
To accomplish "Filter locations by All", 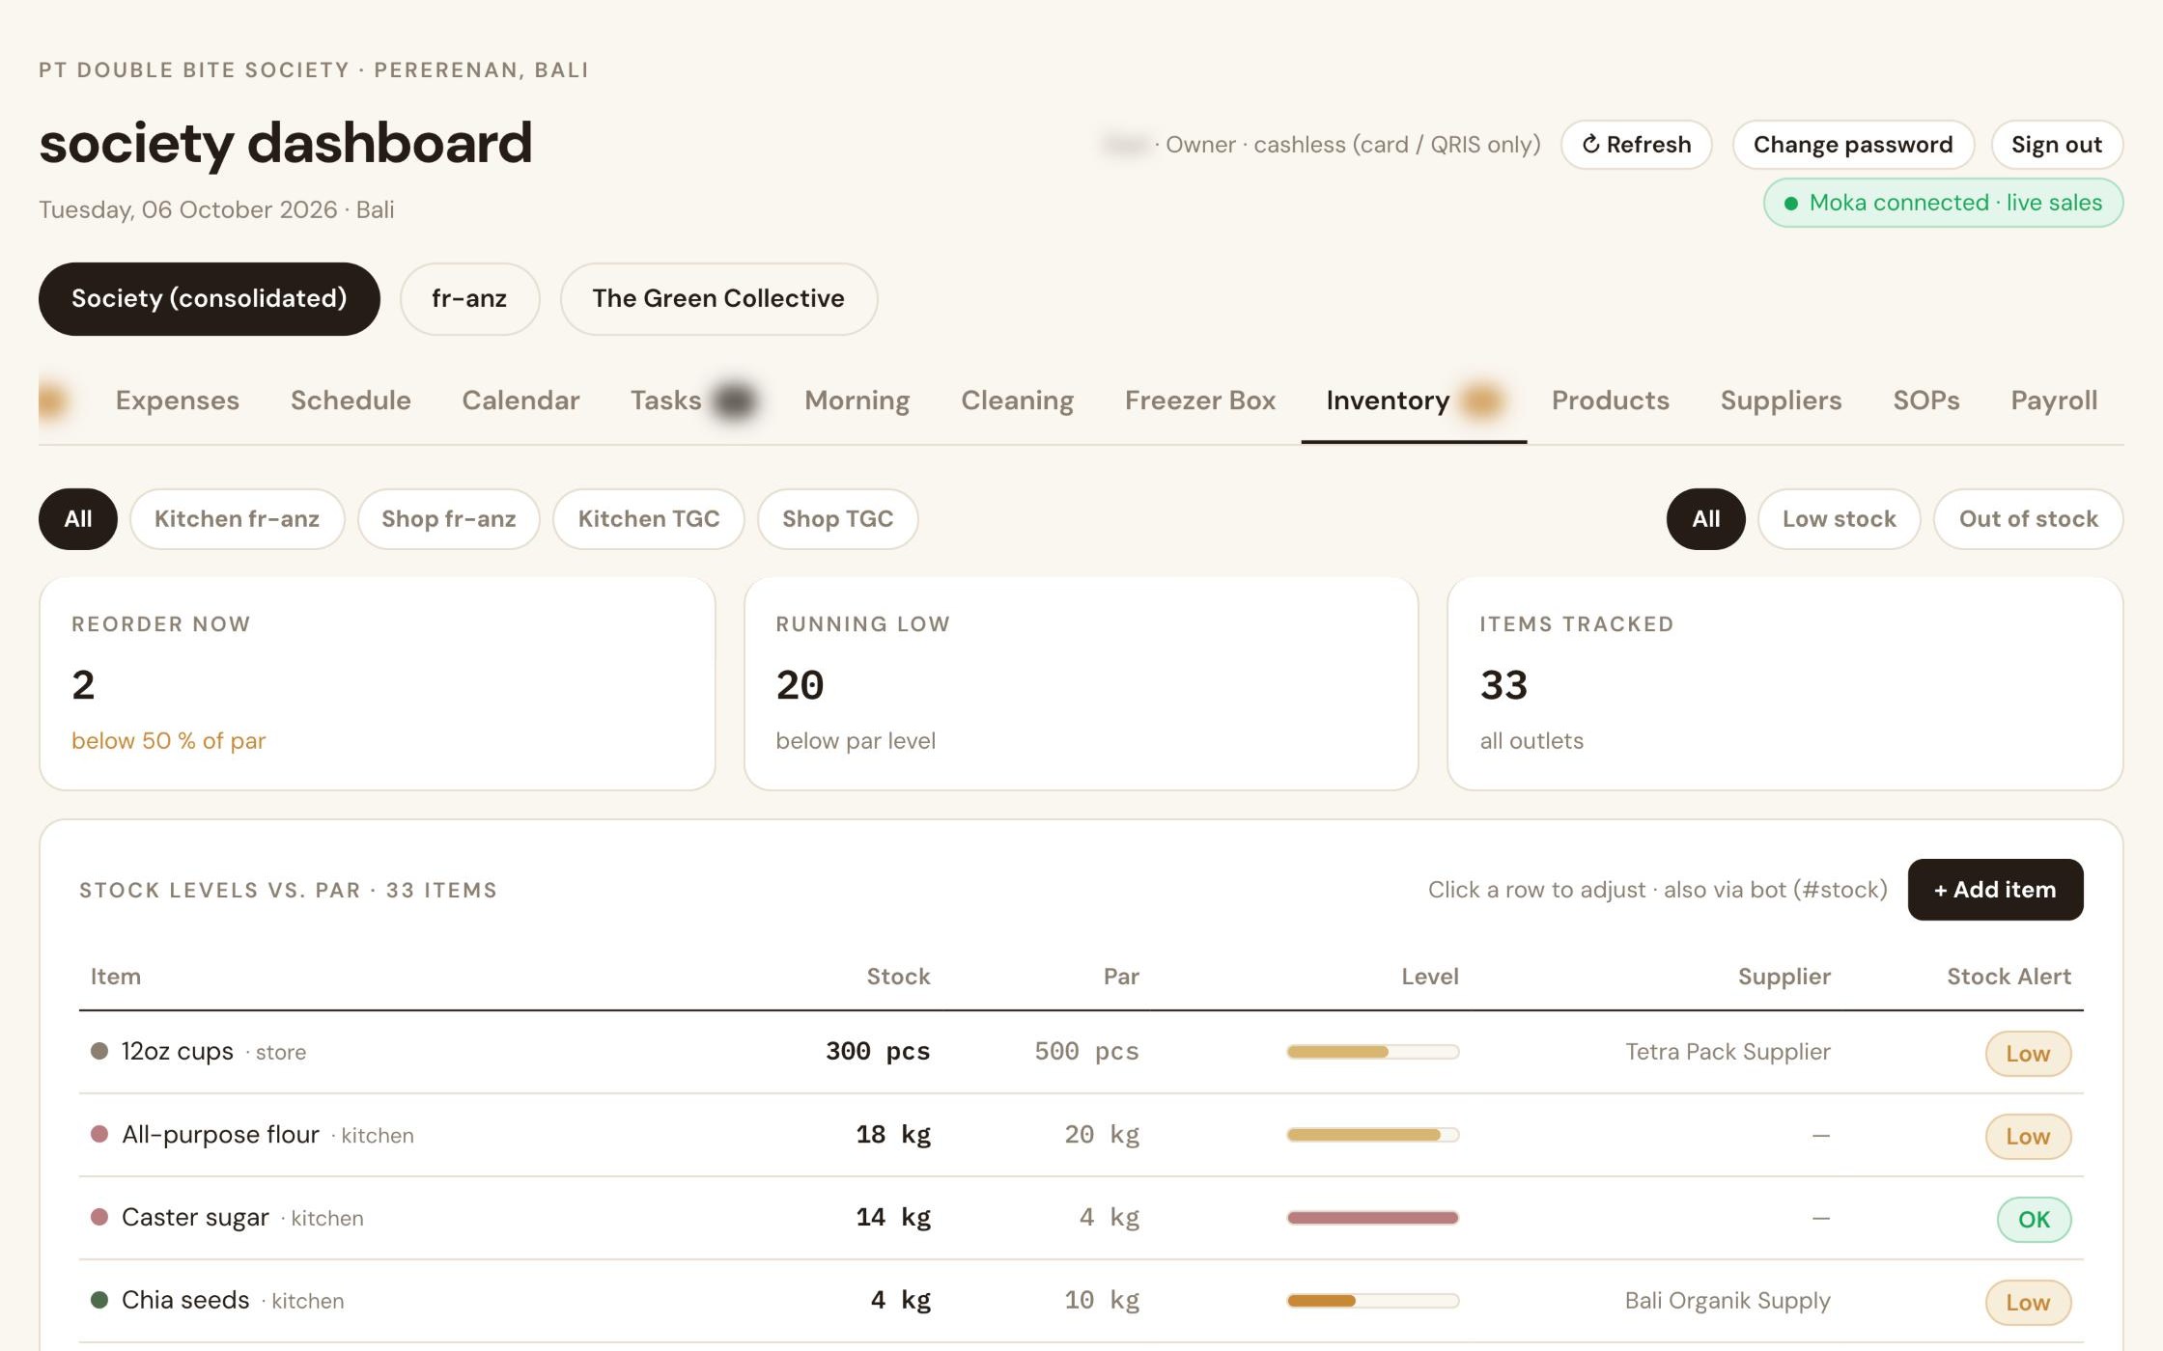I will point(78,519).
